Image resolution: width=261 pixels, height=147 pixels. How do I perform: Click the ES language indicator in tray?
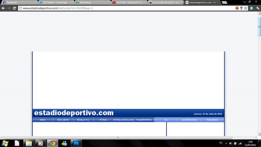(221, 143)
